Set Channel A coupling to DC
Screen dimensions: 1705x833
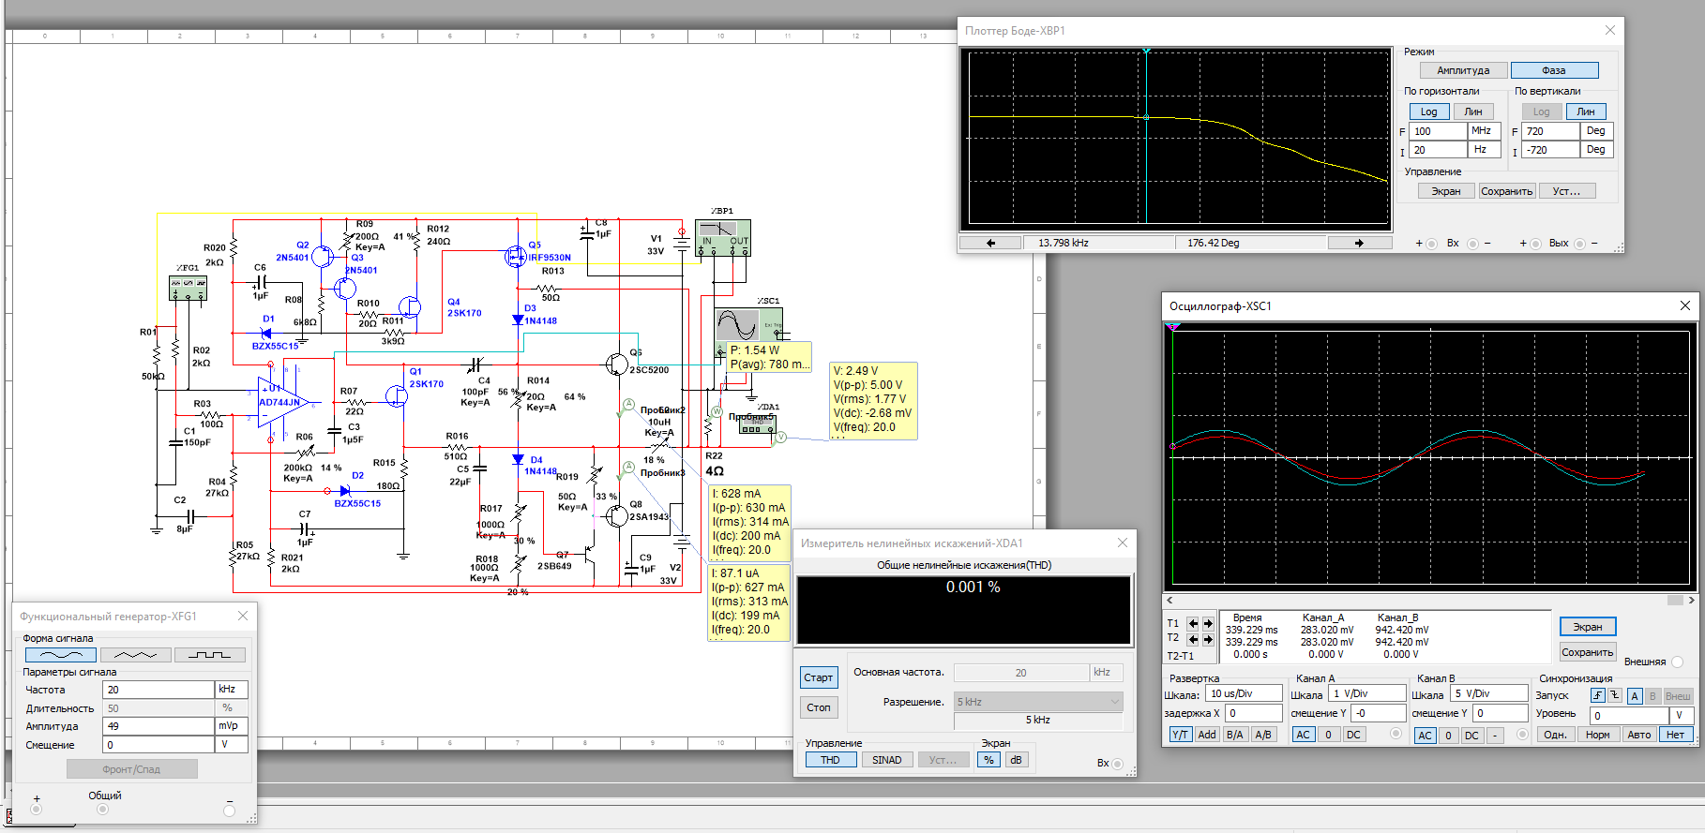pyautogui.click(x=1353, y=735)
